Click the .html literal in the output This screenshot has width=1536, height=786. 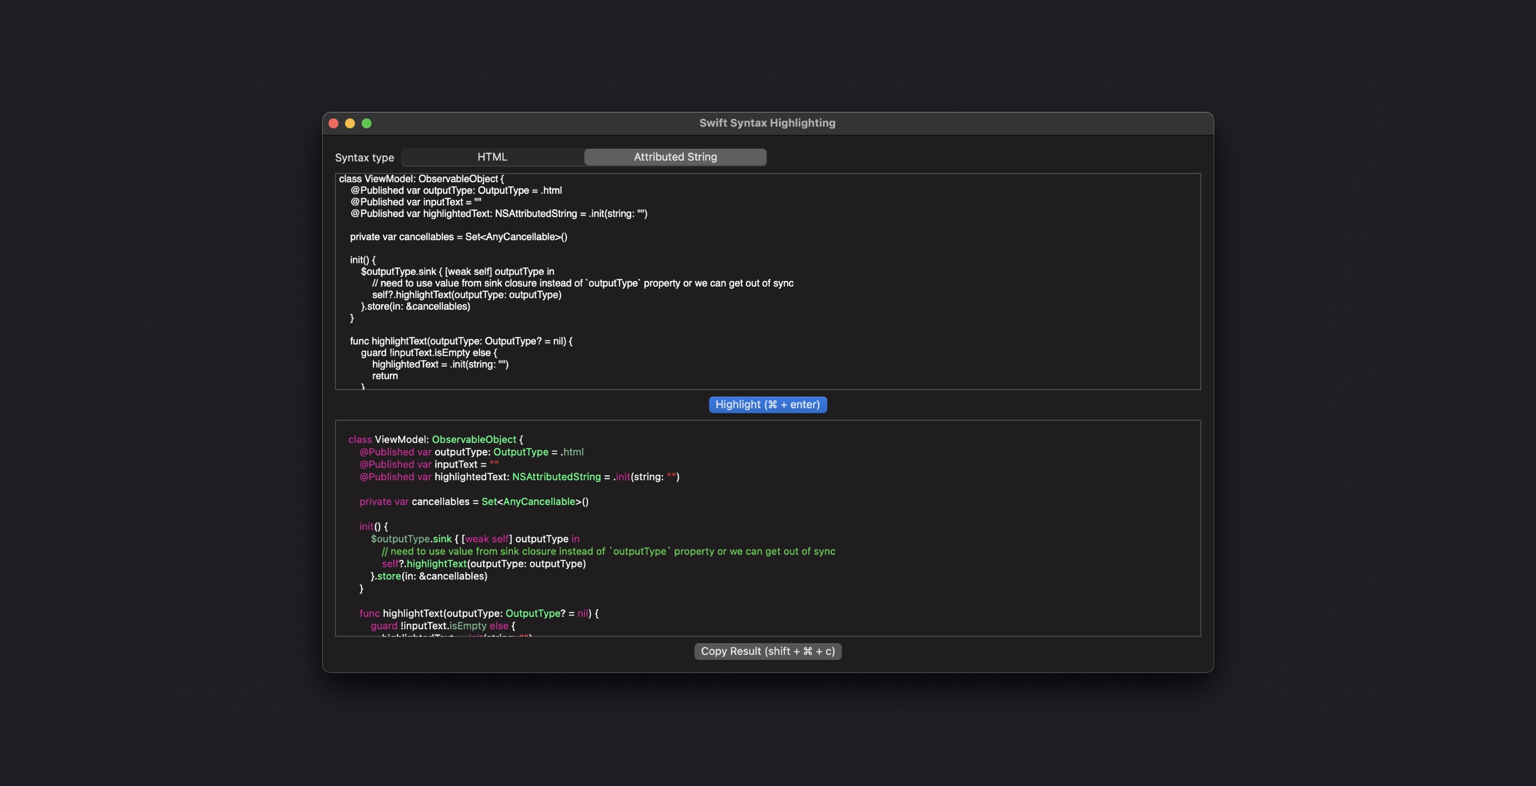[x=573, y=452]
